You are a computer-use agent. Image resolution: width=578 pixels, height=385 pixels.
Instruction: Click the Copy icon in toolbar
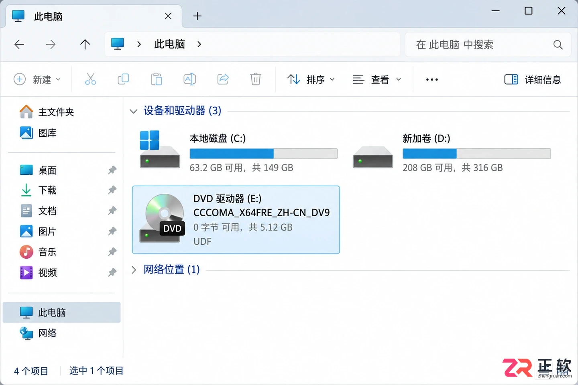[123, 79]
